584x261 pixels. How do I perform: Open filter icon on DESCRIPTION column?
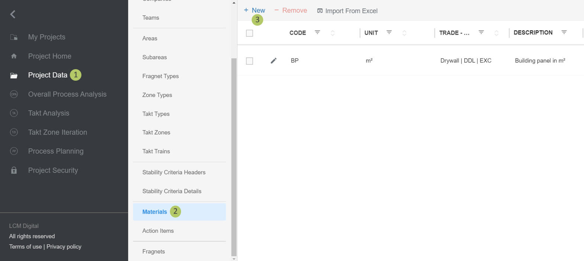click(x=564, y=32)
